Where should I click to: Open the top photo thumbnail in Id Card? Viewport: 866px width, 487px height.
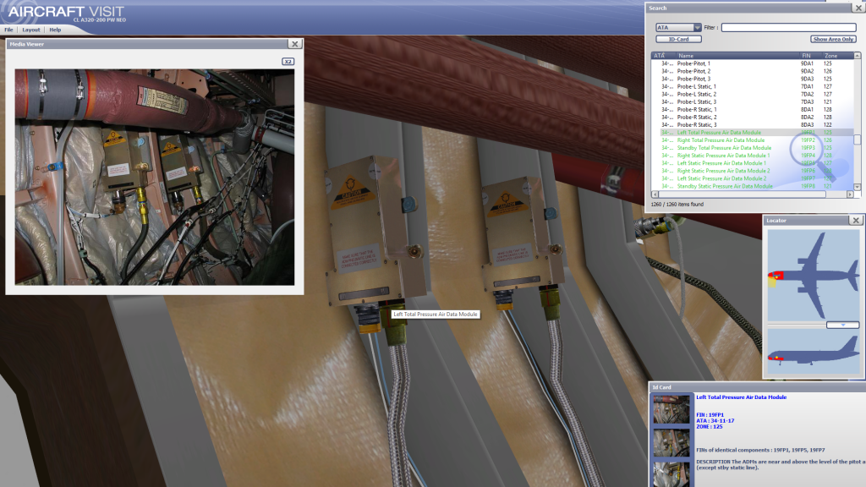[671, 410]
